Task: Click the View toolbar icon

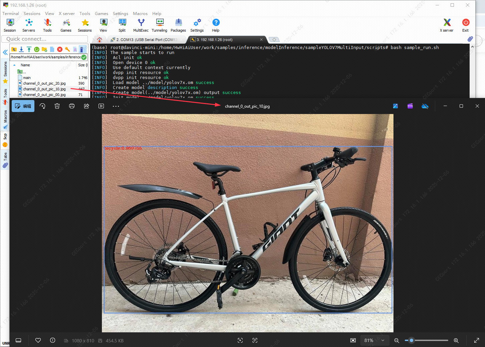Action: (104, 25)
